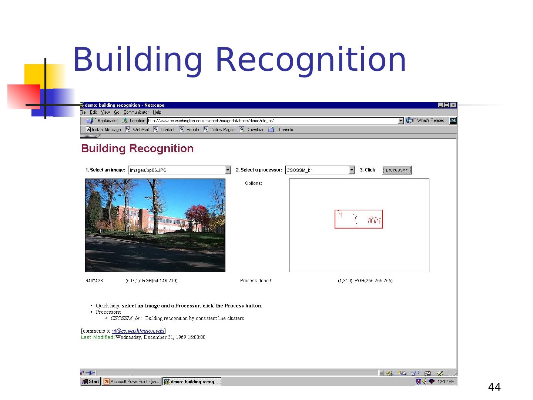Open the Go menu

coord(117,112)
